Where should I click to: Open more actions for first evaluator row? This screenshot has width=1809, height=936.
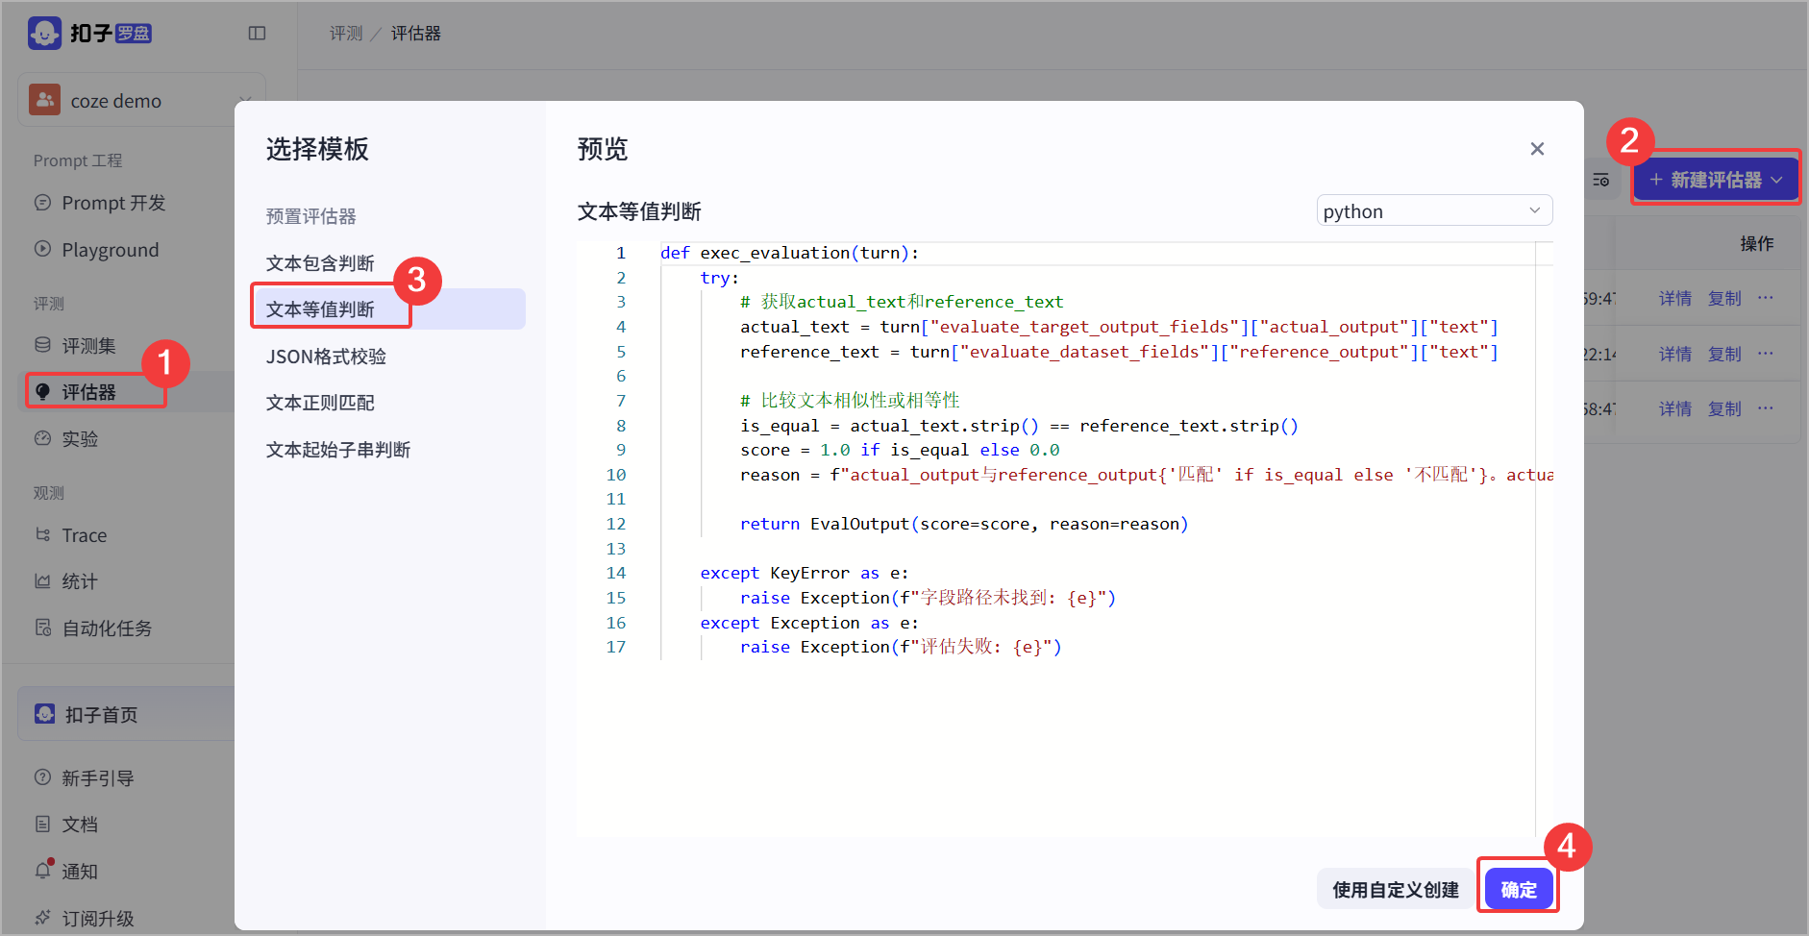point(1765,298)
